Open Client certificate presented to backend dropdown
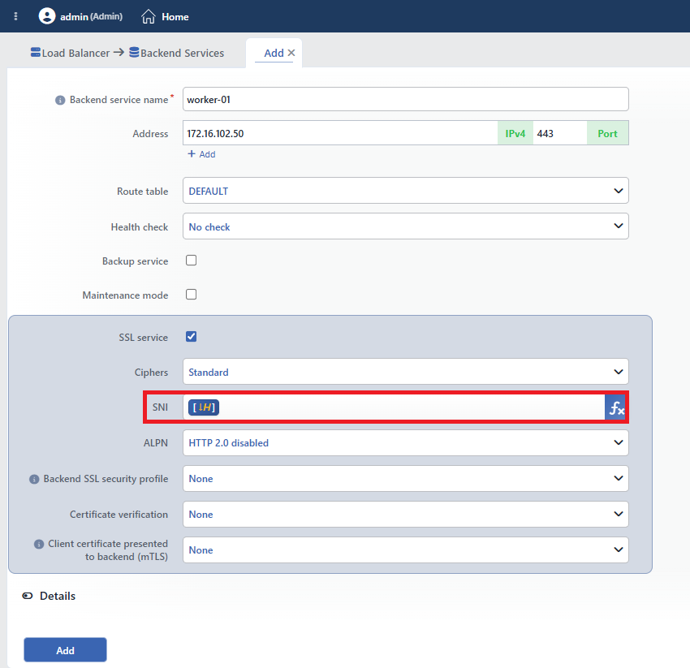 click(406, 549)
